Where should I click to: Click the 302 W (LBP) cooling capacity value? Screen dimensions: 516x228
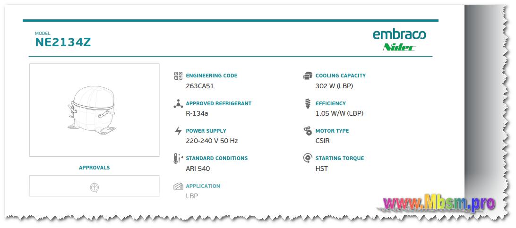(334, 86)
